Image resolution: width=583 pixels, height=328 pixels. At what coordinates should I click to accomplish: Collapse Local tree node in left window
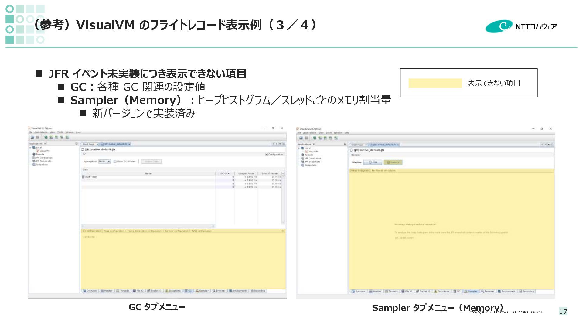[30, 148]
